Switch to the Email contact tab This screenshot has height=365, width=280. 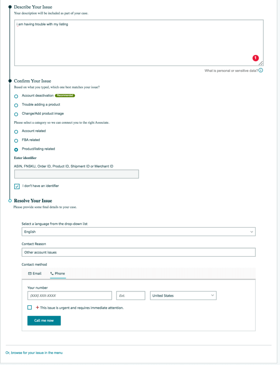pyautogui.click(x=35, y=274)
